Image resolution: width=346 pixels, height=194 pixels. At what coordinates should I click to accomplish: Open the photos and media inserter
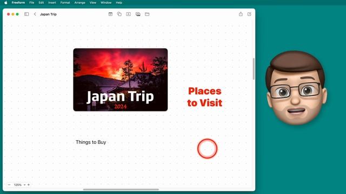click(x=138, y=14)
